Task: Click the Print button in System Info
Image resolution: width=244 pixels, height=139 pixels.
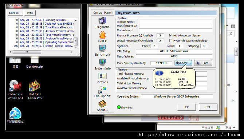Action: tap(203, 63)
